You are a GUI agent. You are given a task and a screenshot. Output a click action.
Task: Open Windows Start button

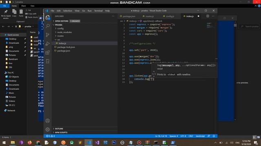4,142
